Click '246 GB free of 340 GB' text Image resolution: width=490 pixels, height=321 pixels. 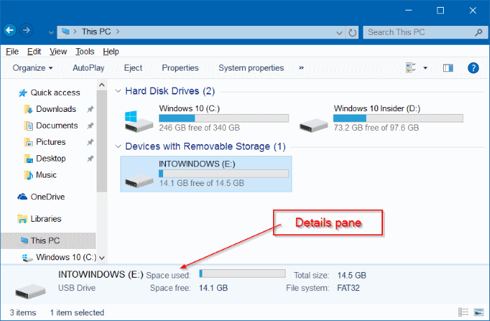pyautogui.click(x=199, y=128)
